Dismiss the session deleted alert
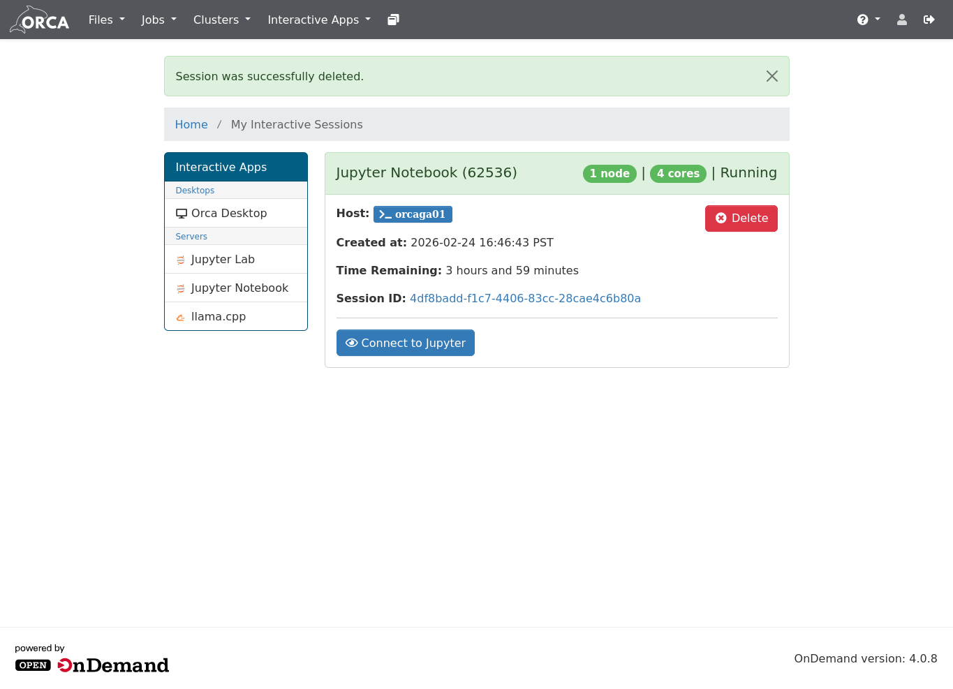 771,76
